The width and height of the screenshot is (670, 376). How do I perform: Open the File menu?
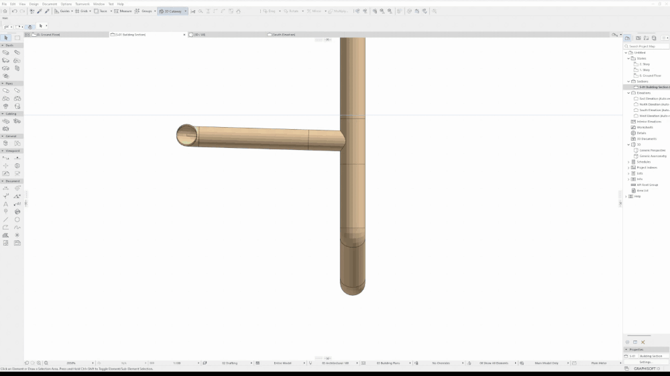click(4, 4)
